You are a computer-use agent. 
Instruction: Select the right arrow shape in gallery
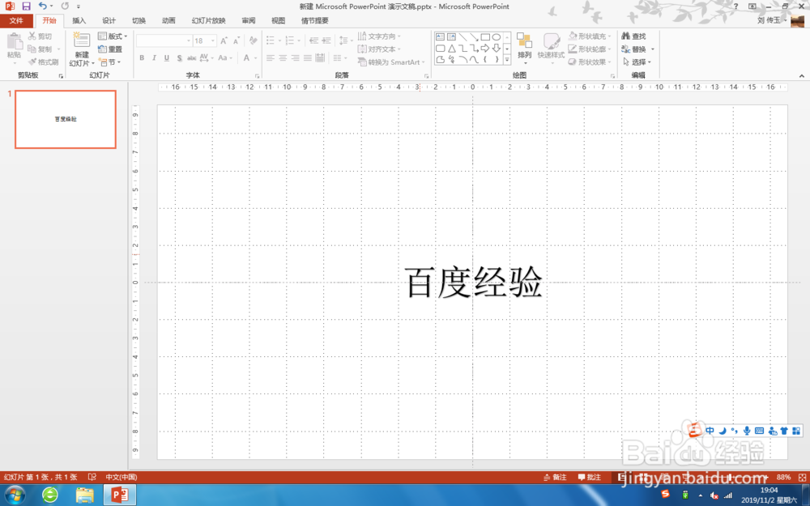pos(485,48)
